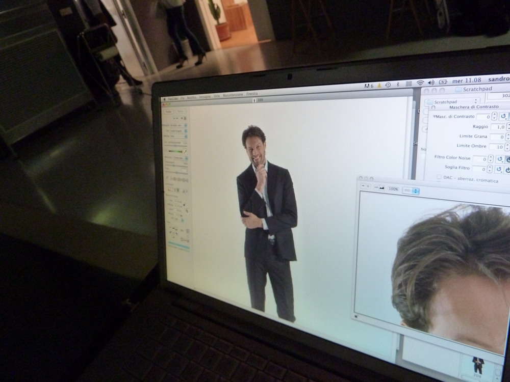This screenshot has width=510, height=382.
Task: Click the Time Machine menu bar icon
Action: pos(388,85)
